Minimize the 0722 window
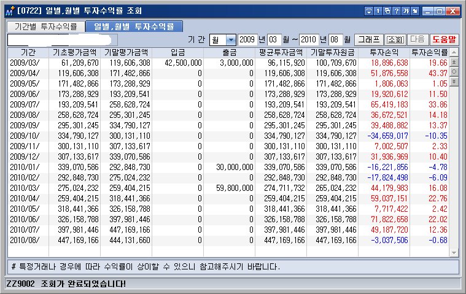 point(428,11)
